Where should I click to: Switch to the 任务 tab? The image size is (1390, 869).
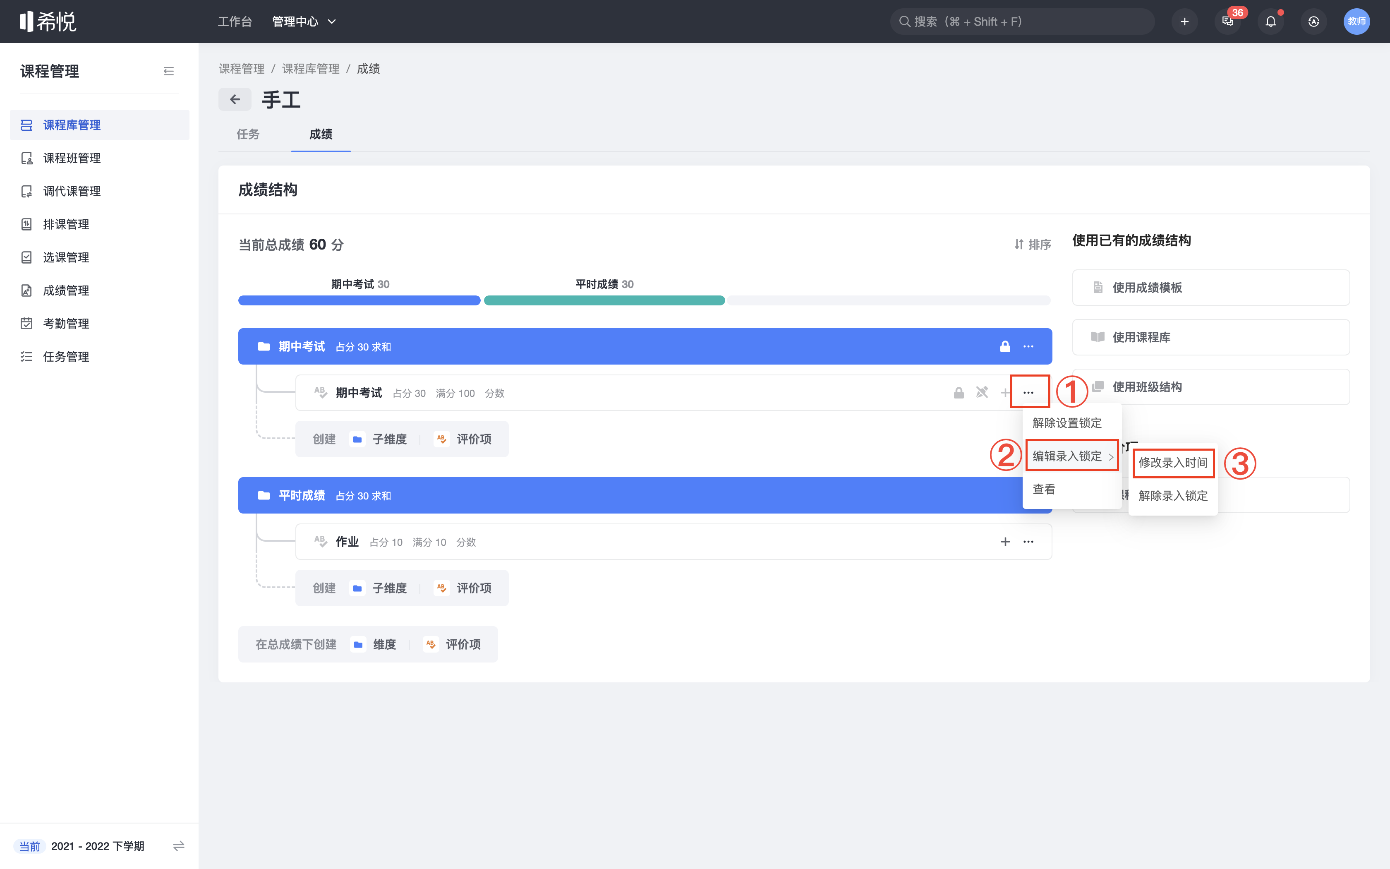coord(247,134)
